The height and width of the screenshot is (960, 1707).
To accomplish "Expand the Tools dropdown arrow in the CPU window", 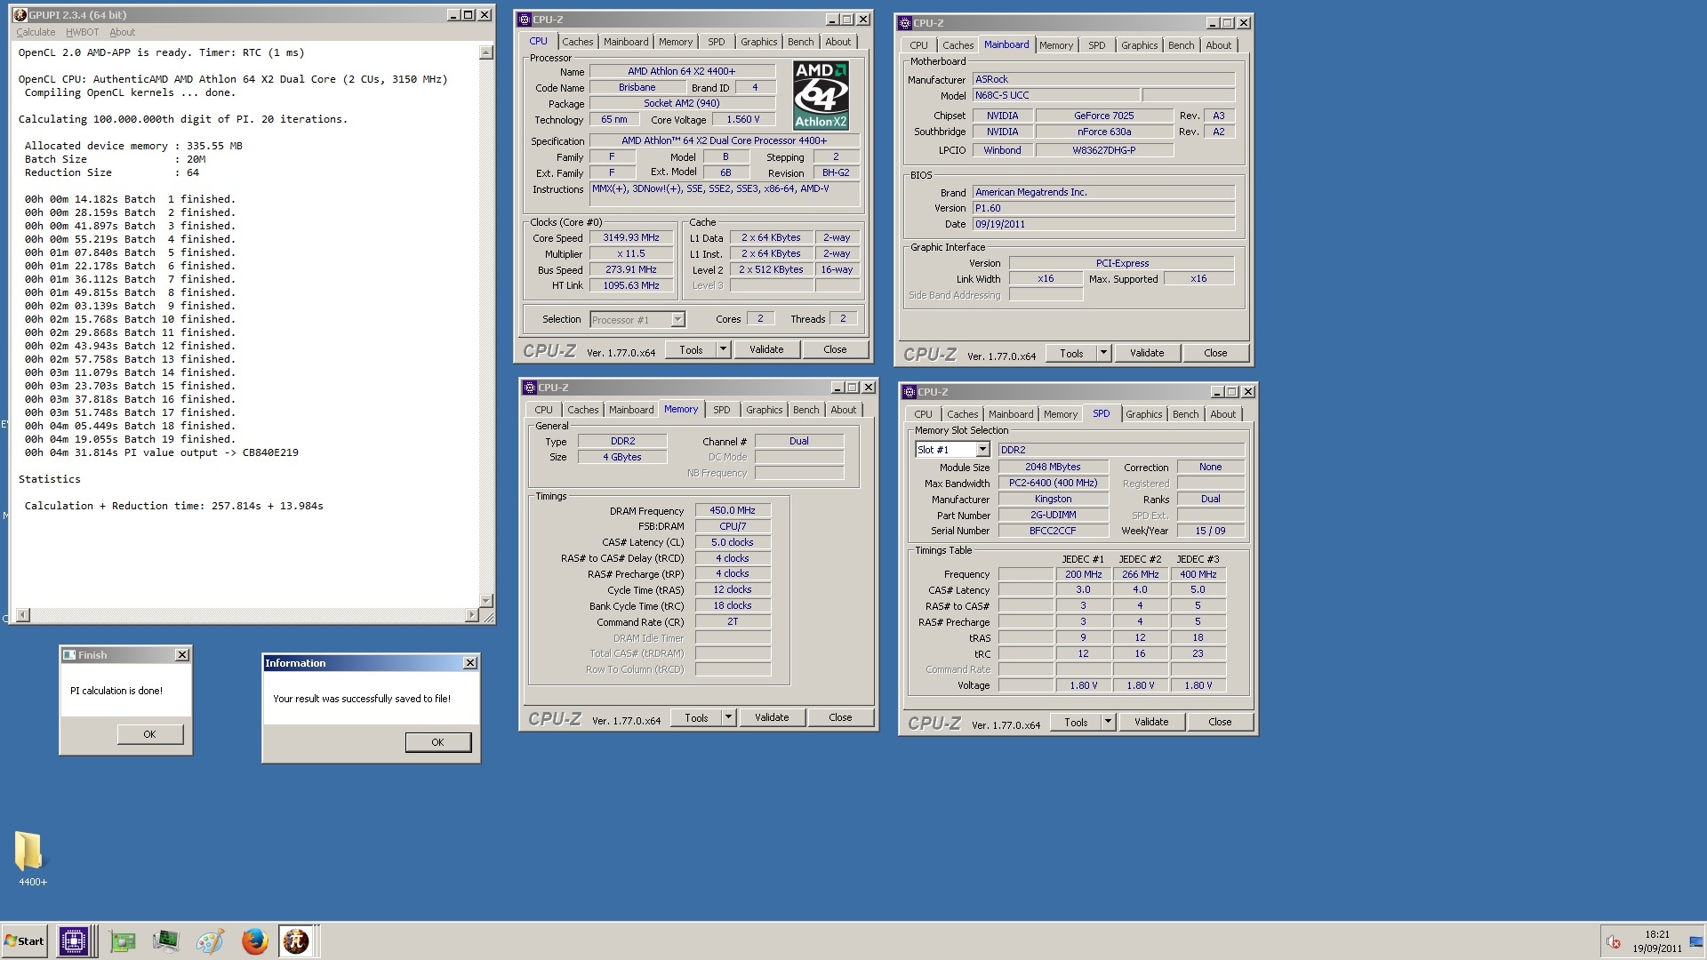I will click(x=723, y=349).
